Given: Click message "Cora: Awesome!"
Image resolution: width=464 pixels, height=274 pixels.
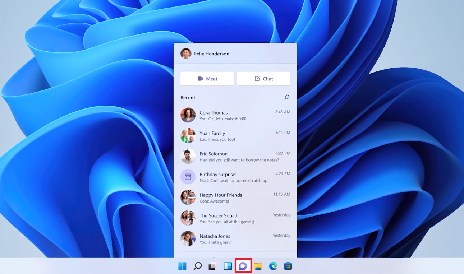Looking at the screenshot, I should 214,201.
